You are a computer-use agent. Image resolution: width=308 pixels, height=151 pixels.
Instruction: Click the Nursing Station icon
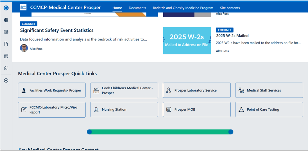pyautogui.click(x=96, y=109)
